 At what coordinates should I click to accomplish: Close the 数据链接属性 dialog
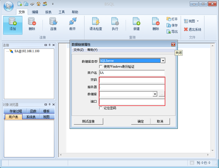[173, 45]
